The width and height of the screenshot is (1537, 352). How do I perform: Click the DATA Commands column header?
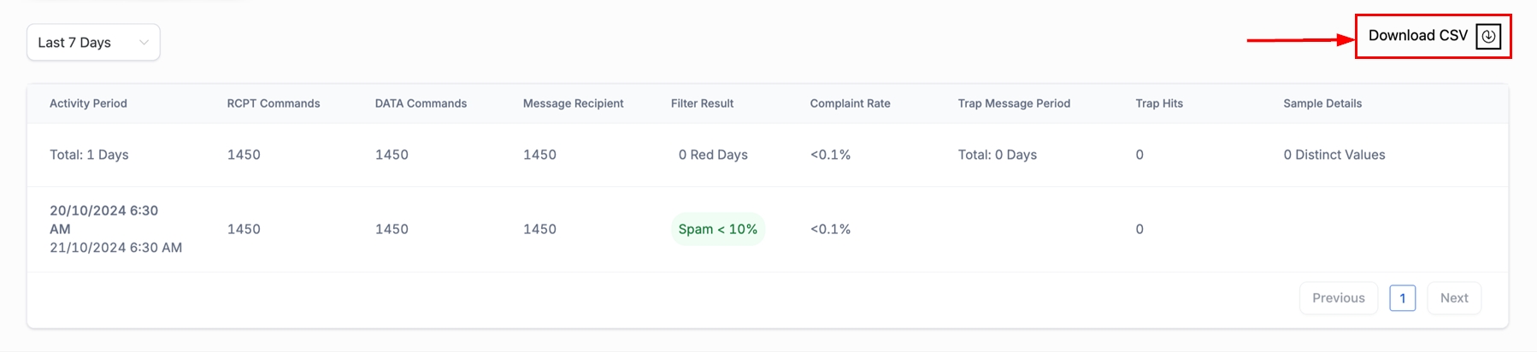421,103
